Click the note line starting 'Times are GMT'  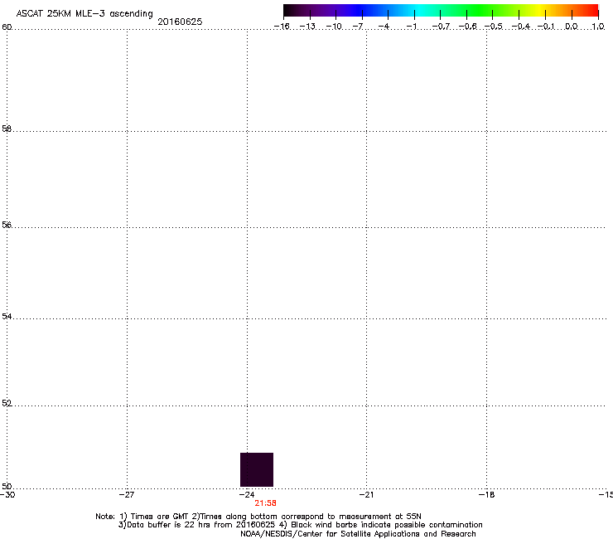coord(258,517)
